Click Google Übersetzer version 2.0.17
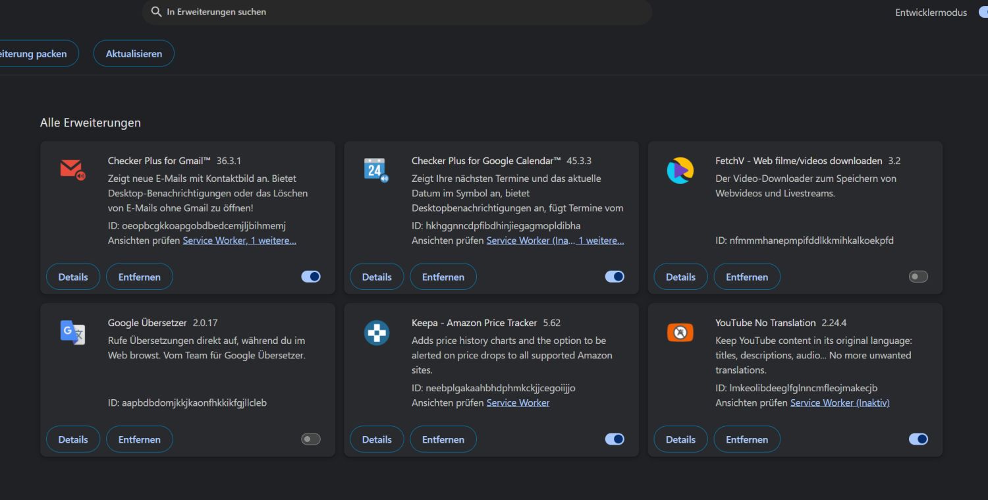This screenshot has height=500, width=988. coord(206,323)
